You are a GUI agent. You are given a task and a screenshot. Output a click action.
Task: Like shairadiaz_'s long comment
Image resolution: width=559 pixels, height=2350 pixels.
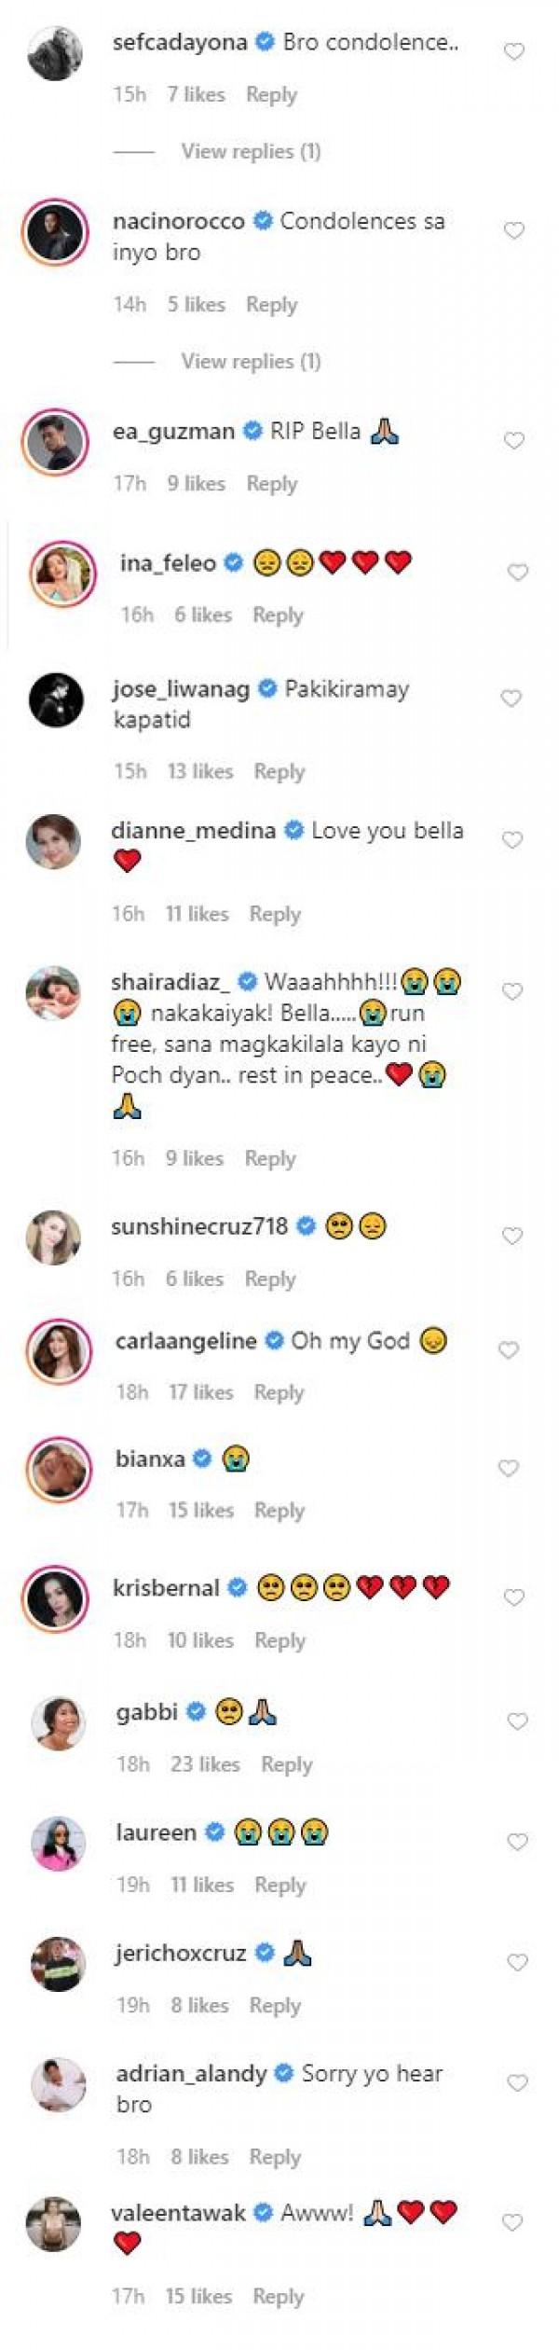[511, 991]
